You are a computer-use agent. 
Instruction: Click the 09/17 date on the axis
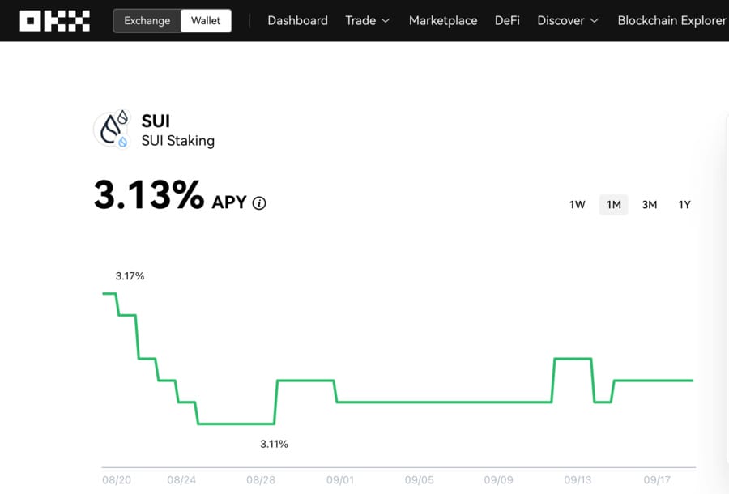(x=657, y=480)
